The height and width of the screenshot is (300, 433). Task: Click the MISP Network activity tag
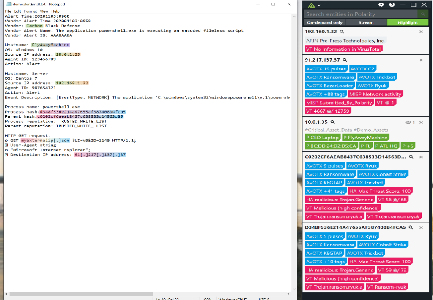pyautogui.click(x=375, y=94)
